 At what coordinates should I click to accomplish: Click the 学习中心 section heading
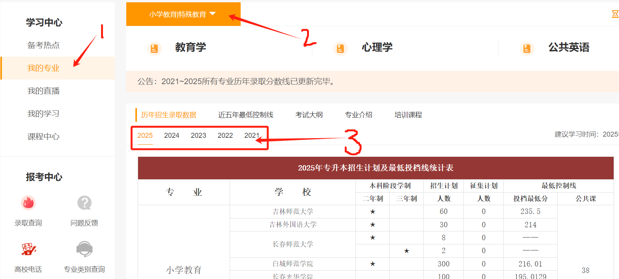point(44,22)
